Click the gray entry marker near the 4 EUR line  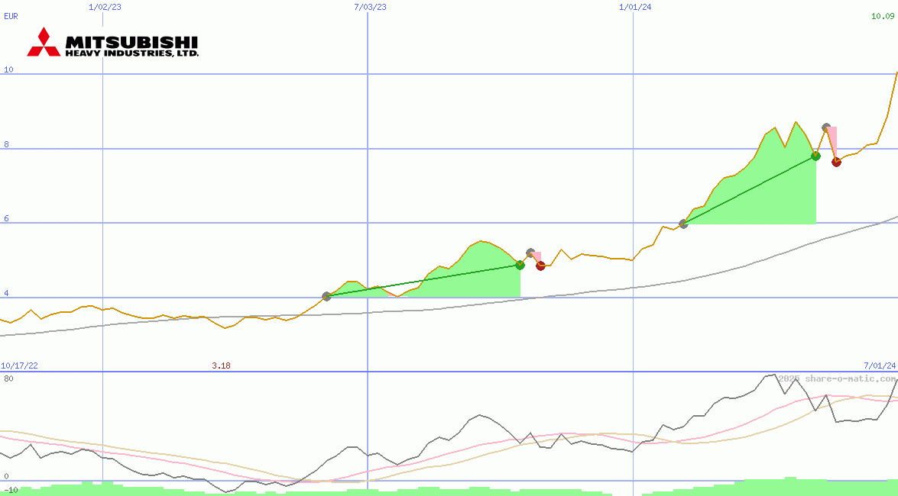coord(327,296)
